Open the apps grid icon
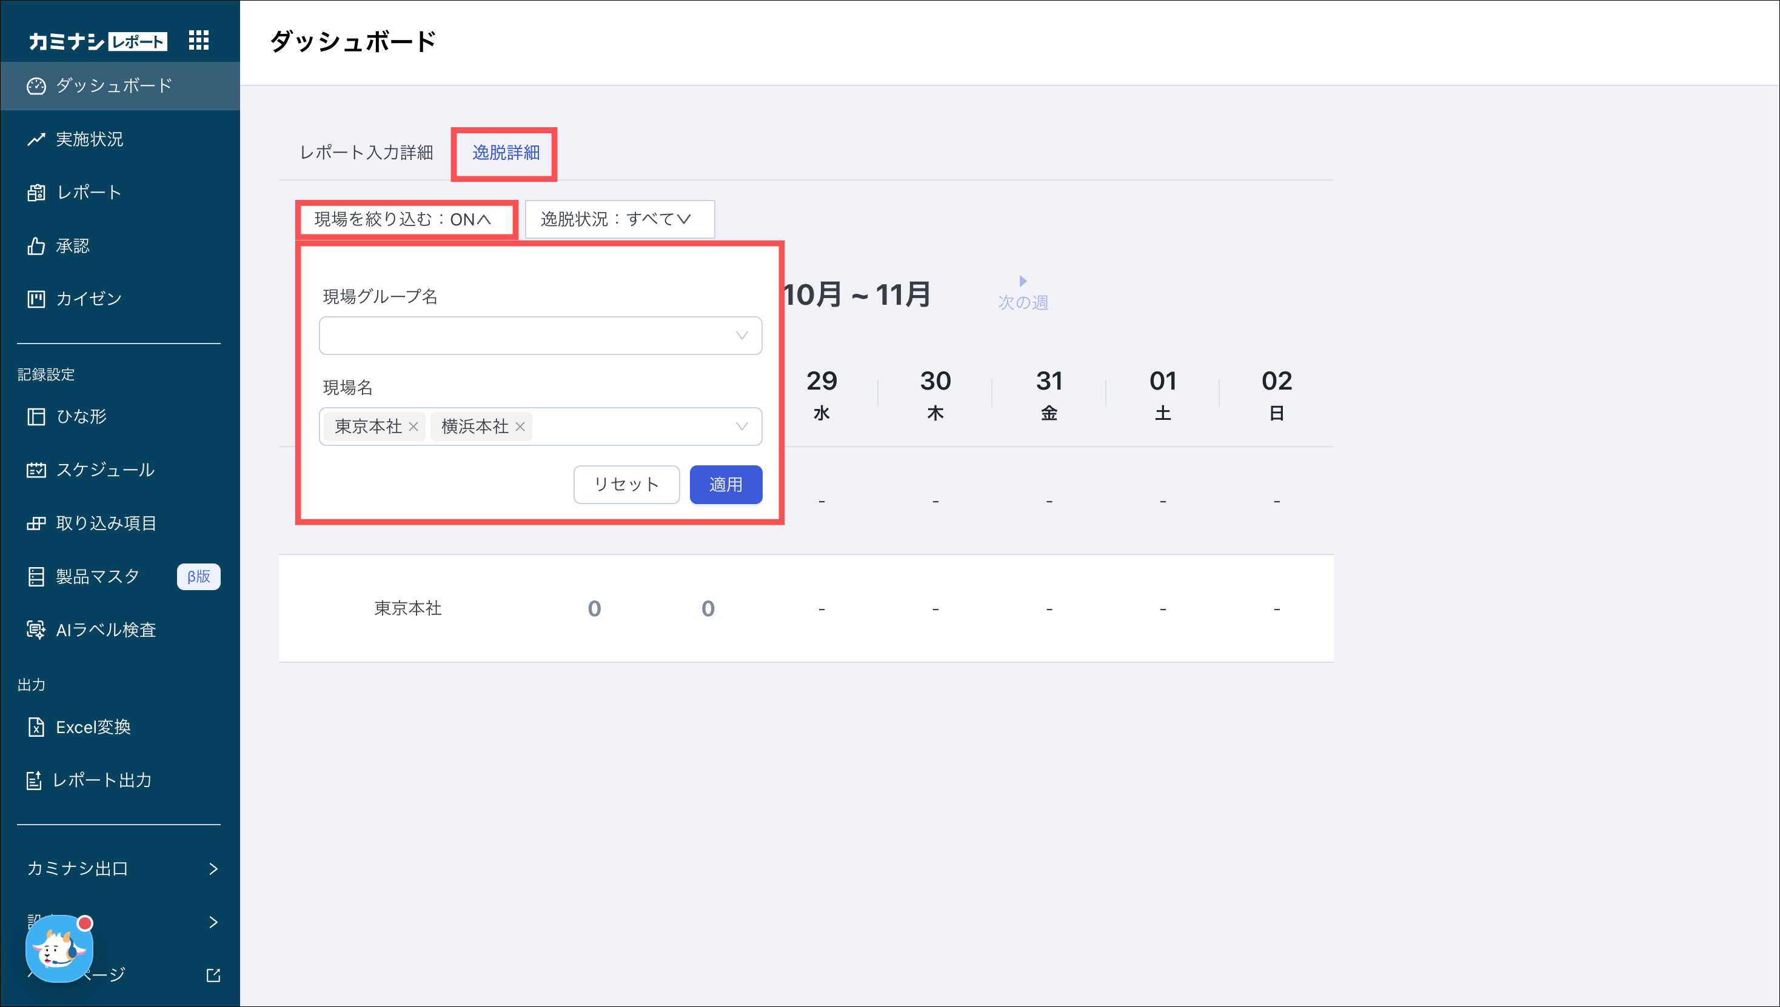This screenshot has height=1007, width=1780. pos(199,40)
